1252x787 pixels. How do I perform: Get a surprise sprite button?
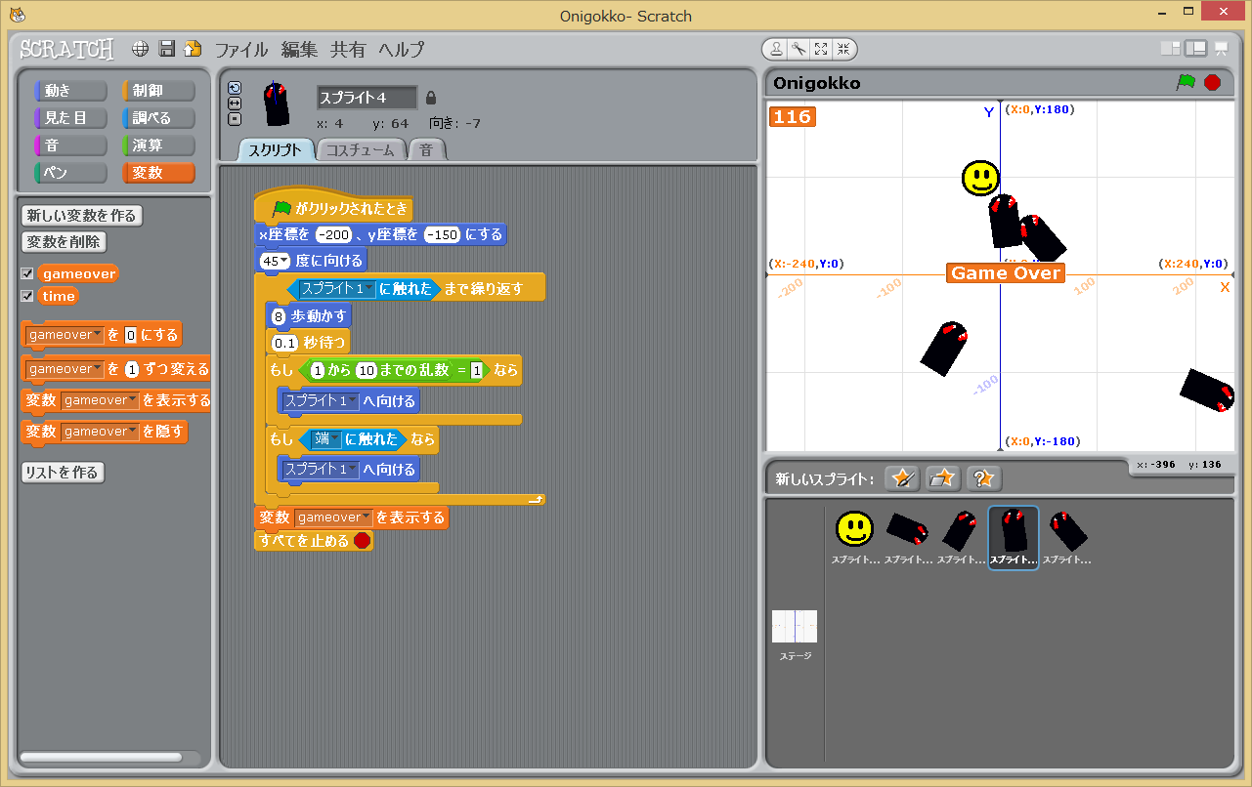pos(984,478)
